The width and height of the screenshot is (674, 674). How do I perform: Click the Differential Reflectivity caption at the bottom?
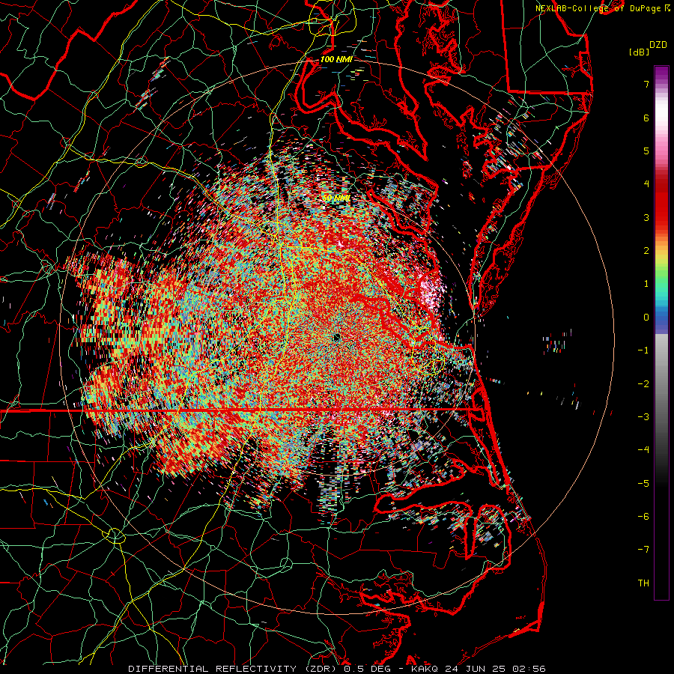tap(337, 669)
